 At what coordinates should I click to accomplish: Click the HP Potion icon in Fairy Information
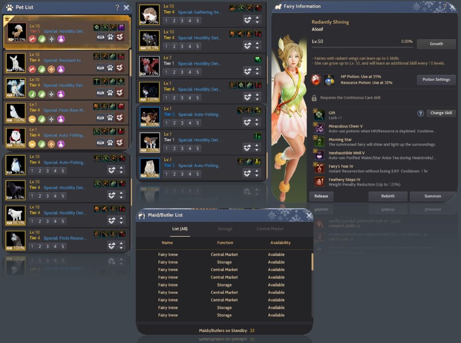click(316, 80)
